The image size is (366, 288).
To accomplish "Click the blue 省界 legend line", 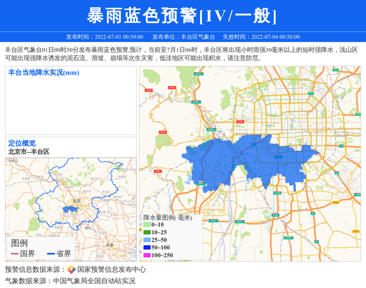I will (51, 254).
